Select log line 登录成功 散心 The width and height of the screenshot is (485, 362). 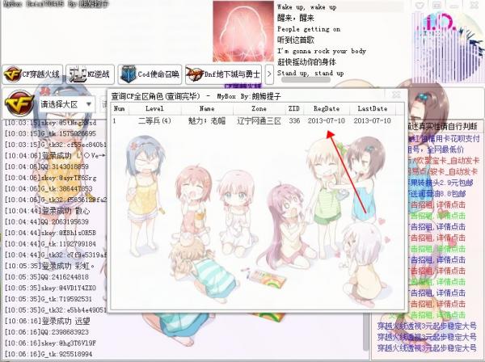click(x=48, y=211)
